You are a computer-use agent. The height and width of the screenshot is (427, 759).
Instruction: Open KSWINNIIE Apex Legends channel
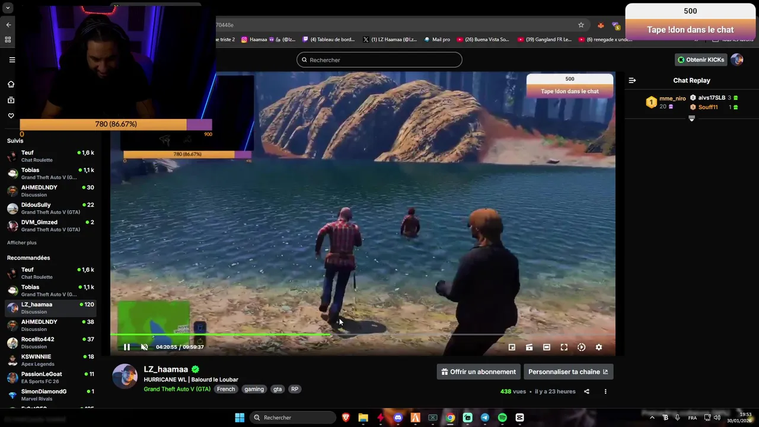click(50, 359)
